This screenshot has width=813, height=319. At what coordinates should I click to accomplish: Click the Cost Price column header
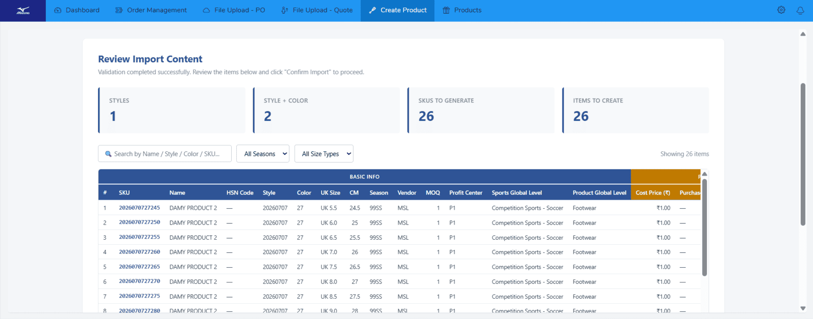(x=652, y=193)
